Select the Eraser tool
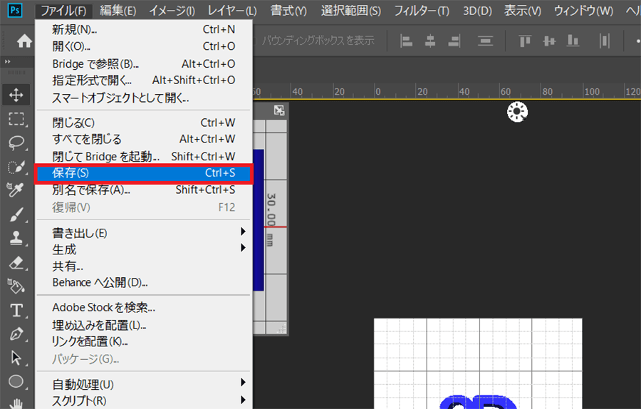The image size is (641, 409). pos(16,262)
